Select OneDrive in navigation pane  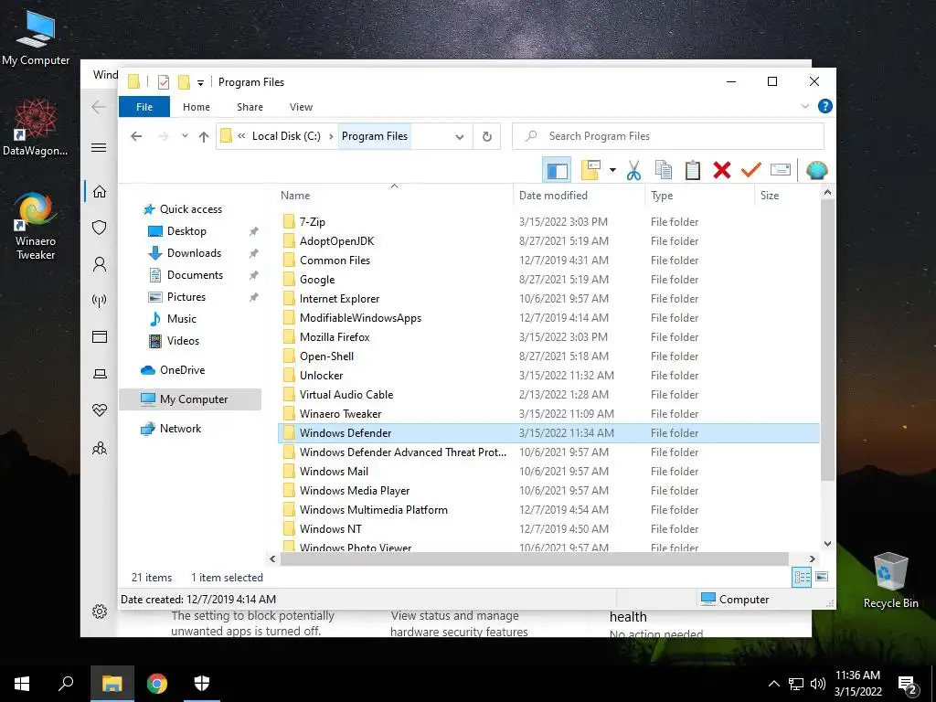182,370
